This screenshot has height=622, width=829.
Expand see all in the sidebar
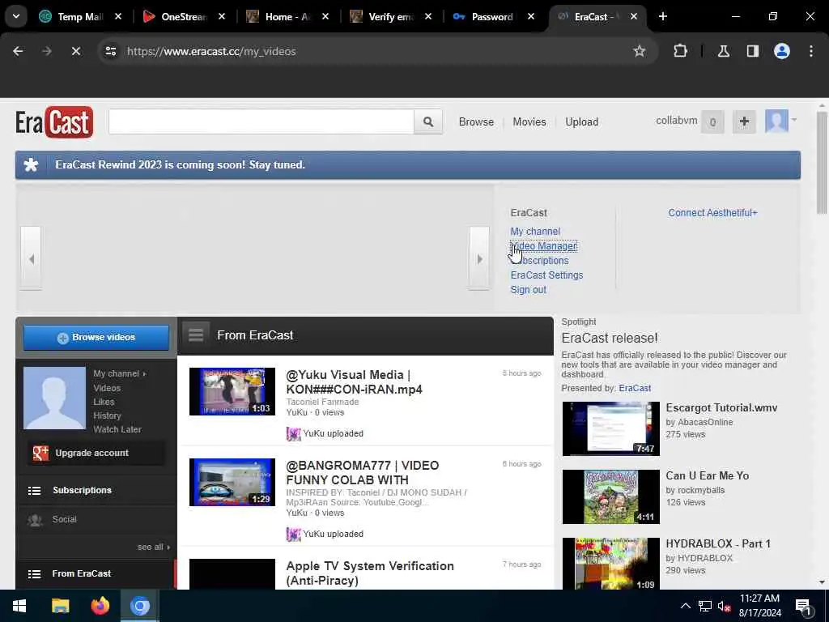[x=153, y=547]
